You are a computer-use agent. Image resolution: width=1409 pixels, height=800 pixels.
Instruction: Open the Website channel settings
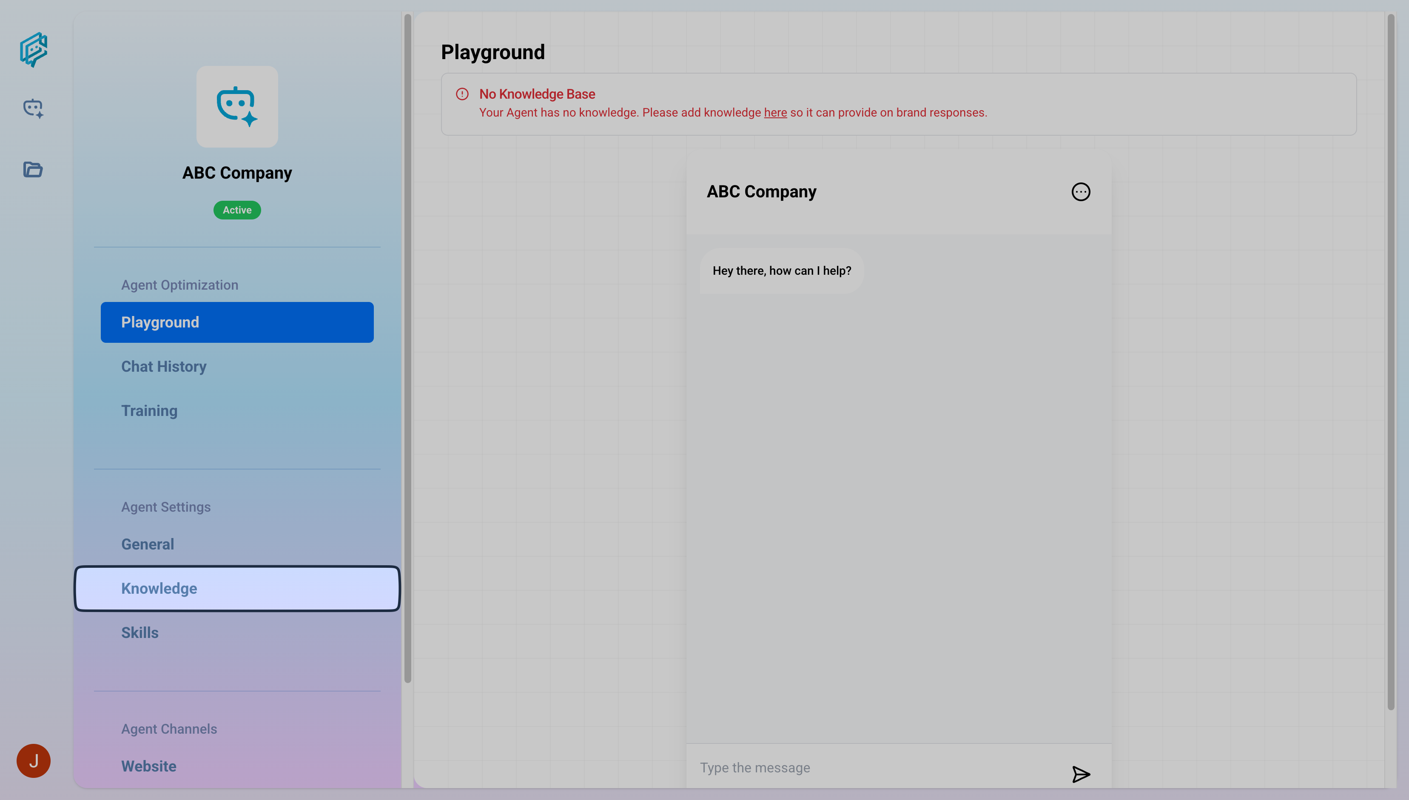click(148, 766)
